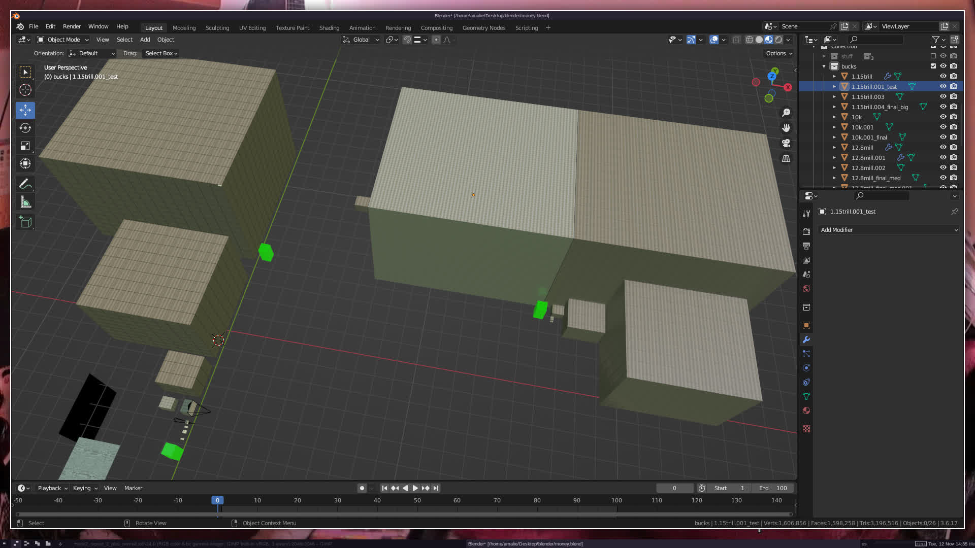The width and height of the screenshot is (975, 548).
Task: Toggle visibility of 12.8mill.002 object
Action: [x=943, y=167]
